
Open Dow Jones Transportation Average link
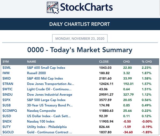(50, 84)
